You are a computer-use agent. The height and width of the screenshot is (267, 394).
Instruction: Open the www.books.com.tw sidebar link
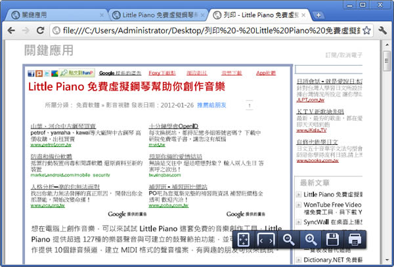[x=318, y=161]
